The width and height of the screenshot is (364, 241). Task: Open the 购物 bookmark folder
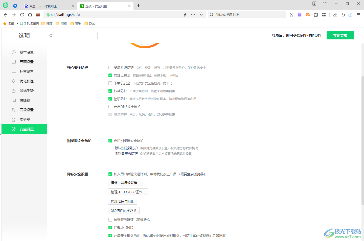coord(61,23)
